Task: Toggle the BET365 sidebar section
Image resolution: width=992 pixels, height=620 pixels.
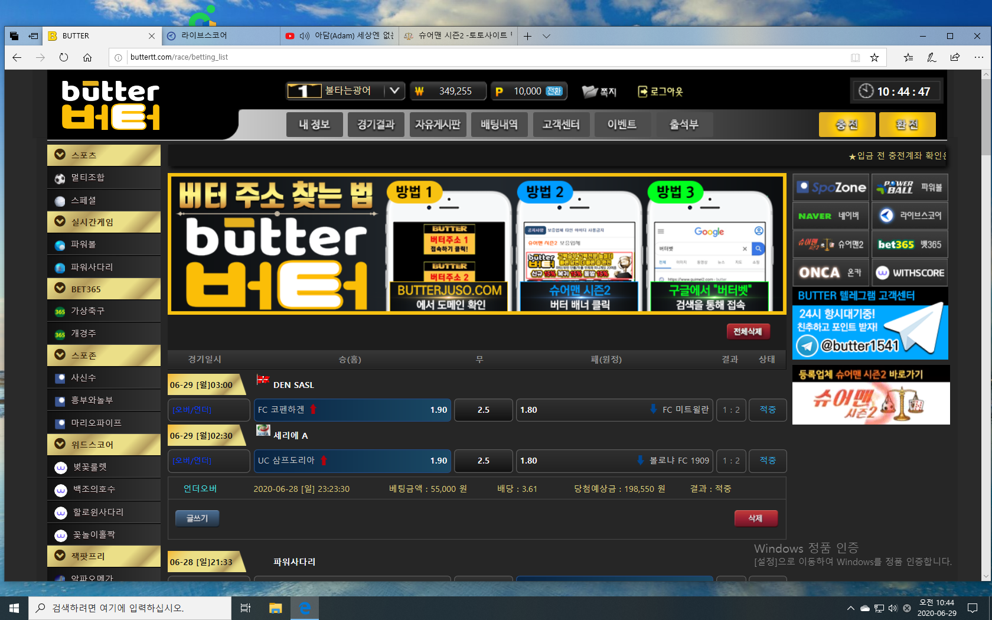Action: (x=60, y=288)
